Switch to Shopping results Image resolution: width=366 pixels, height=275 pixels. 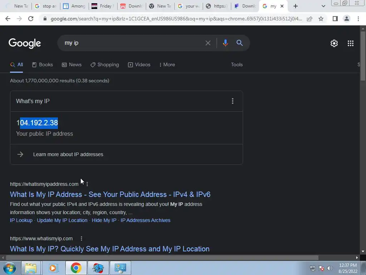click(105, 64)
